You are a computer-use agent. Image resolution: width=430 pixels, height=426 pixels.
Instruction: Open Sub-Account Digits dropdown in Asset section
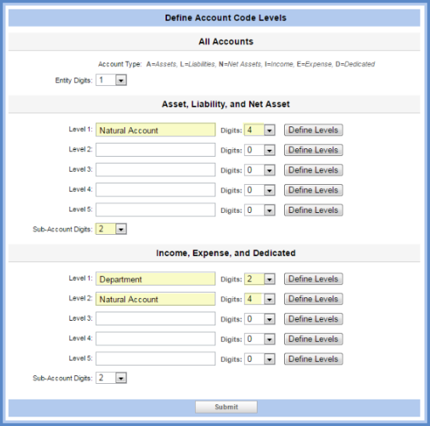(111, 229)
